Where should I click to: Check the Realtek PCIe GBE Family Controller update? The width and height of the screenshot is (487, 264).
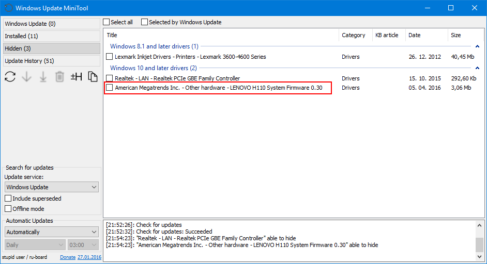pos(109,78)
